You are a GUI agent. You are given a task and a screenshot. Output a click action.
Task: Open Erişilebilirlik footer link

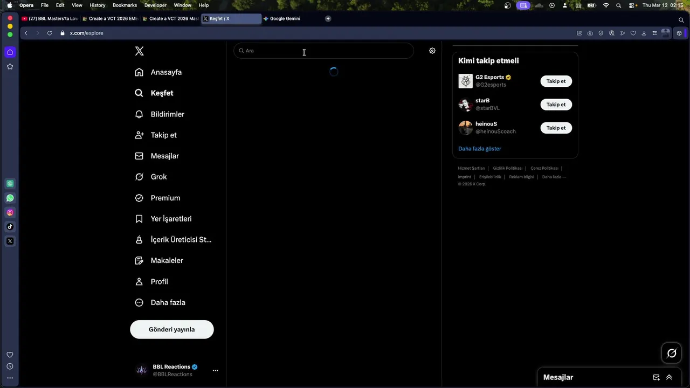(x=490, y=177)
